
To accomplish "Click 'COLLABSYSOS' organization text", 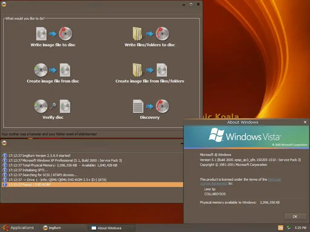I will pyautogui.click(x=215, y=194).
